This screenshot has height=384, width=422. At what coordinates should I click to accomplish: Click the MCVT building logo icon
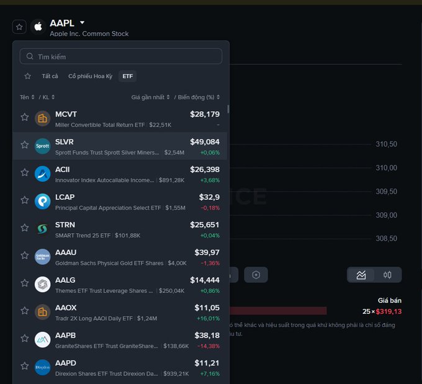[x=43, y=118]
